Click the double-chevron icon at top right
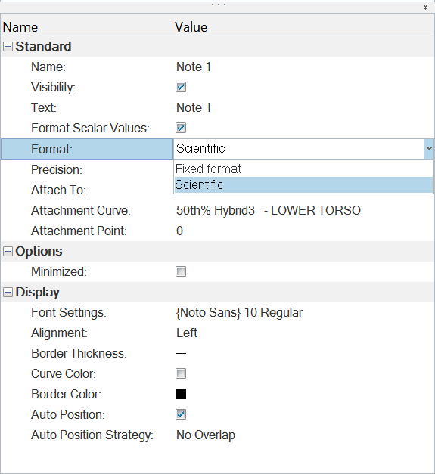435x474 pixels. [425, 7]
